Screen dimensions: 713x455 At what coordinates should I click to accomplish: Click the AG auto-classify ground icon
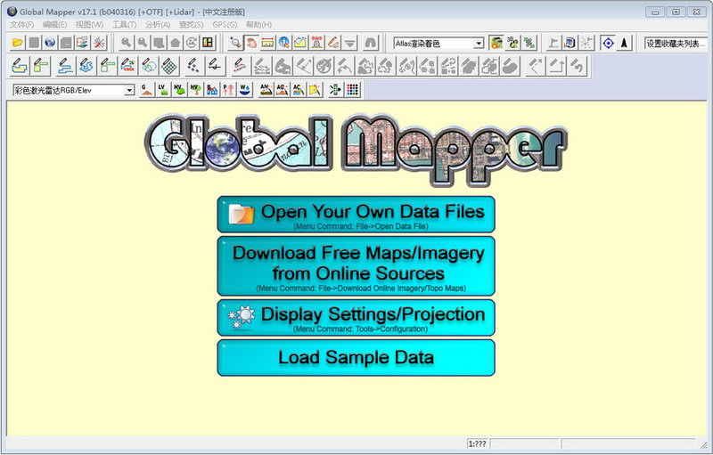click(x=282, y=90)
